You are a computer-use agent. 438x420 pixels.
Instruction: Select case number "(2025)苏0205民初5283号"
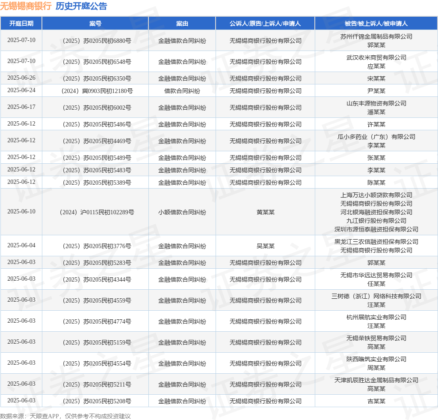point(95,263)
